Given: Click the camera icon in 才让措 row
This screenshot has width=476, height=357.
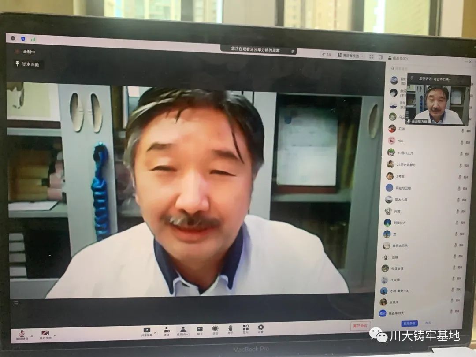Looking at the screenshot, I should tap(459, 279).
